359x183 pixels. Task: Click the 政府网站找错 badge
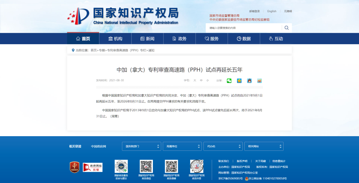(92, 167)
